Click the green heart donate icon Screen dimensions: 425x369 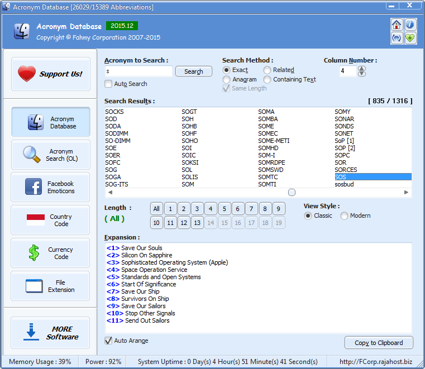pos(410,38)
